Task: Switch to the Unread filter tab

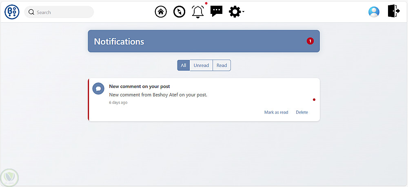Action: coord(201,65)
